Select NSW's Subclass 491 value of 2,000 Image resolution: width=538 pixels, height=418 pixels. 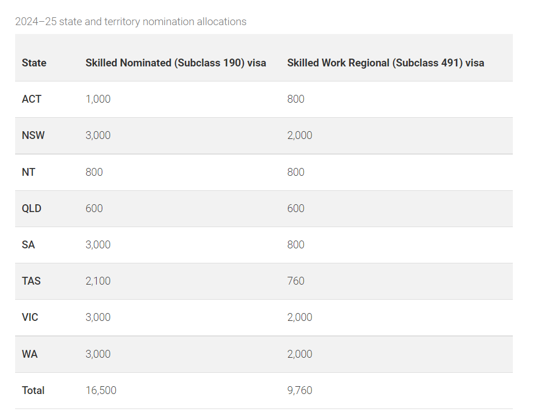(299, 136)
